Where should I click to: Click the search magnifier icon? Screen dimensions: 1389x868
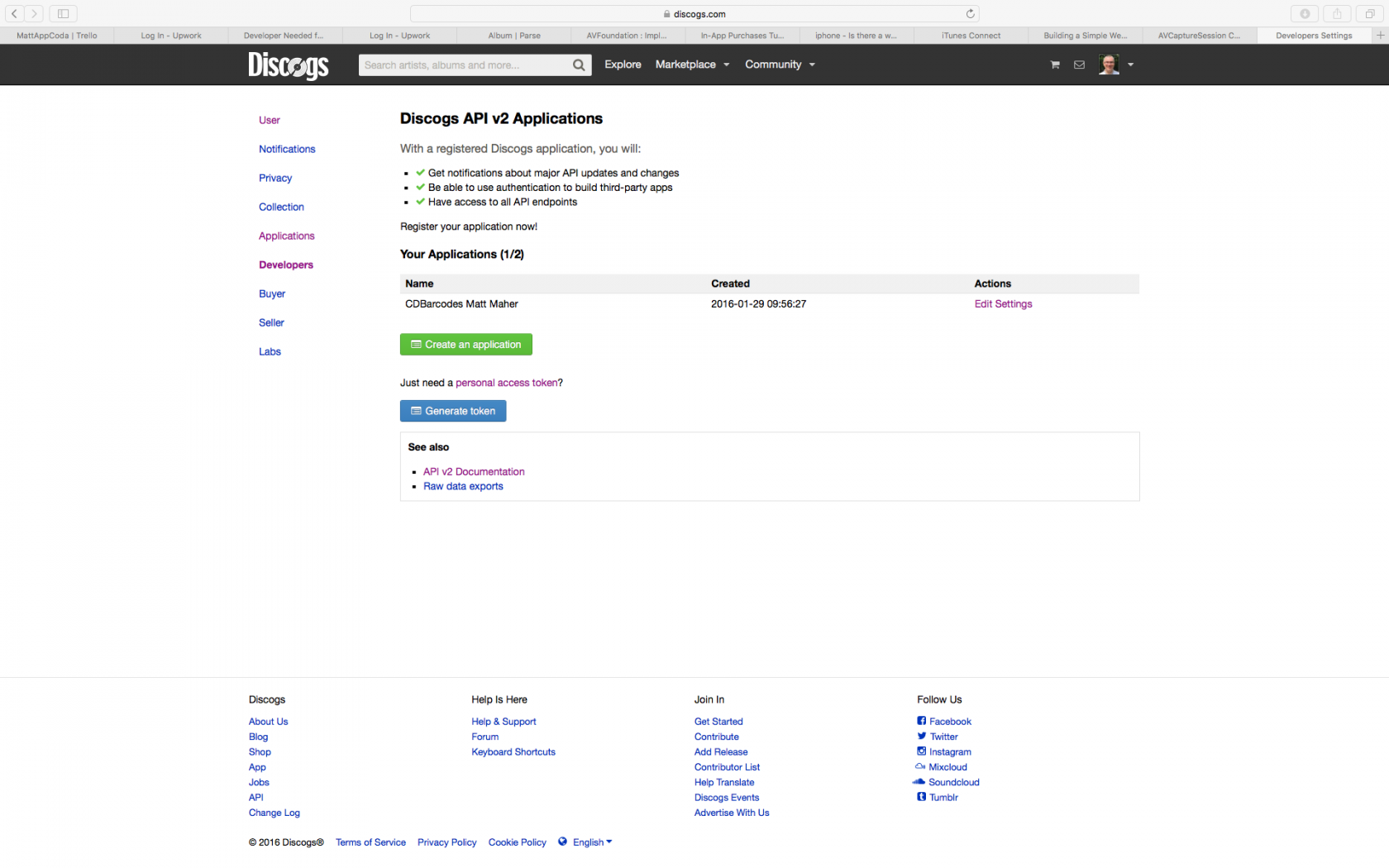click(579, 65)
